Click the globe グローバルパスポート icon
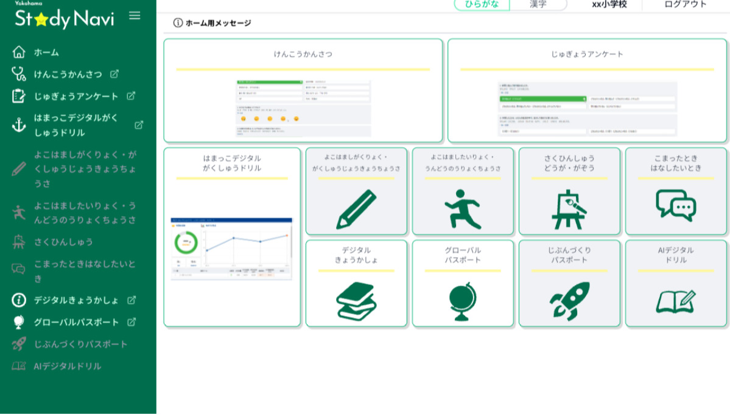Image resolution: width=730 pixels, height=415 pixels. pos(463,301)
